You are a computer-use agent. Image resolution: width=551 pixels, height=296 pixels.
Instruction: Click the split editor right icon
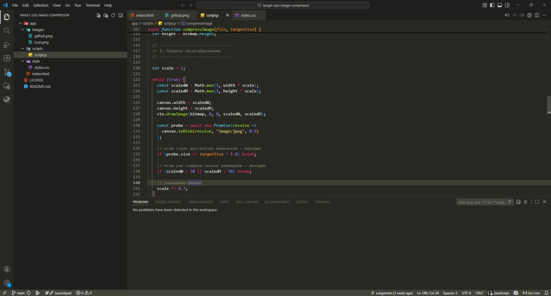point(537,15)
